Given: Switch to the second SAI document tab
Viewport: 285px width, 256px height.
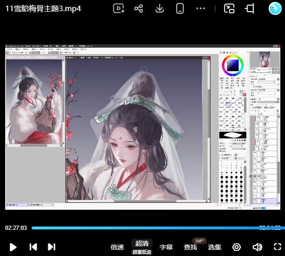Looking at the screenshot, I should point(42,205).
